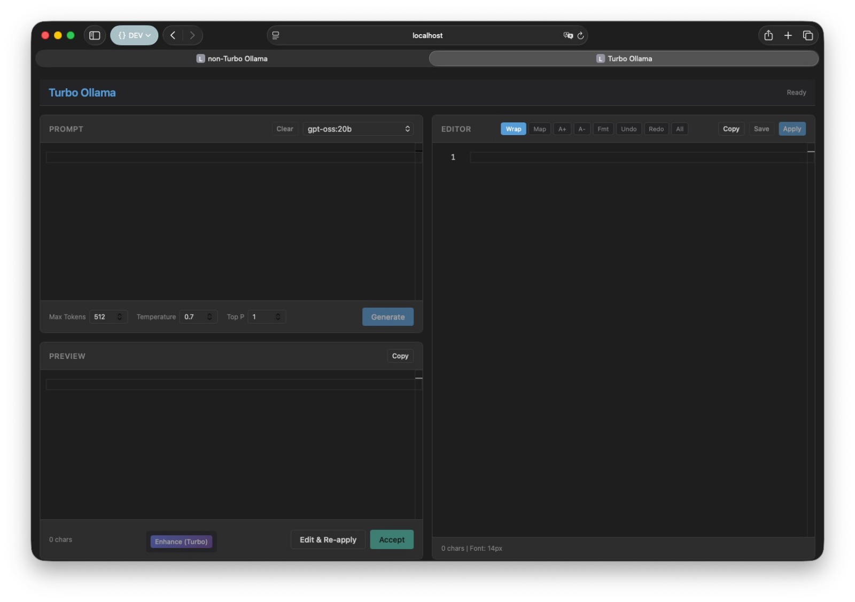Accept the preview output
This screenshot has height=602, width=855.
(x=392, y=540)
